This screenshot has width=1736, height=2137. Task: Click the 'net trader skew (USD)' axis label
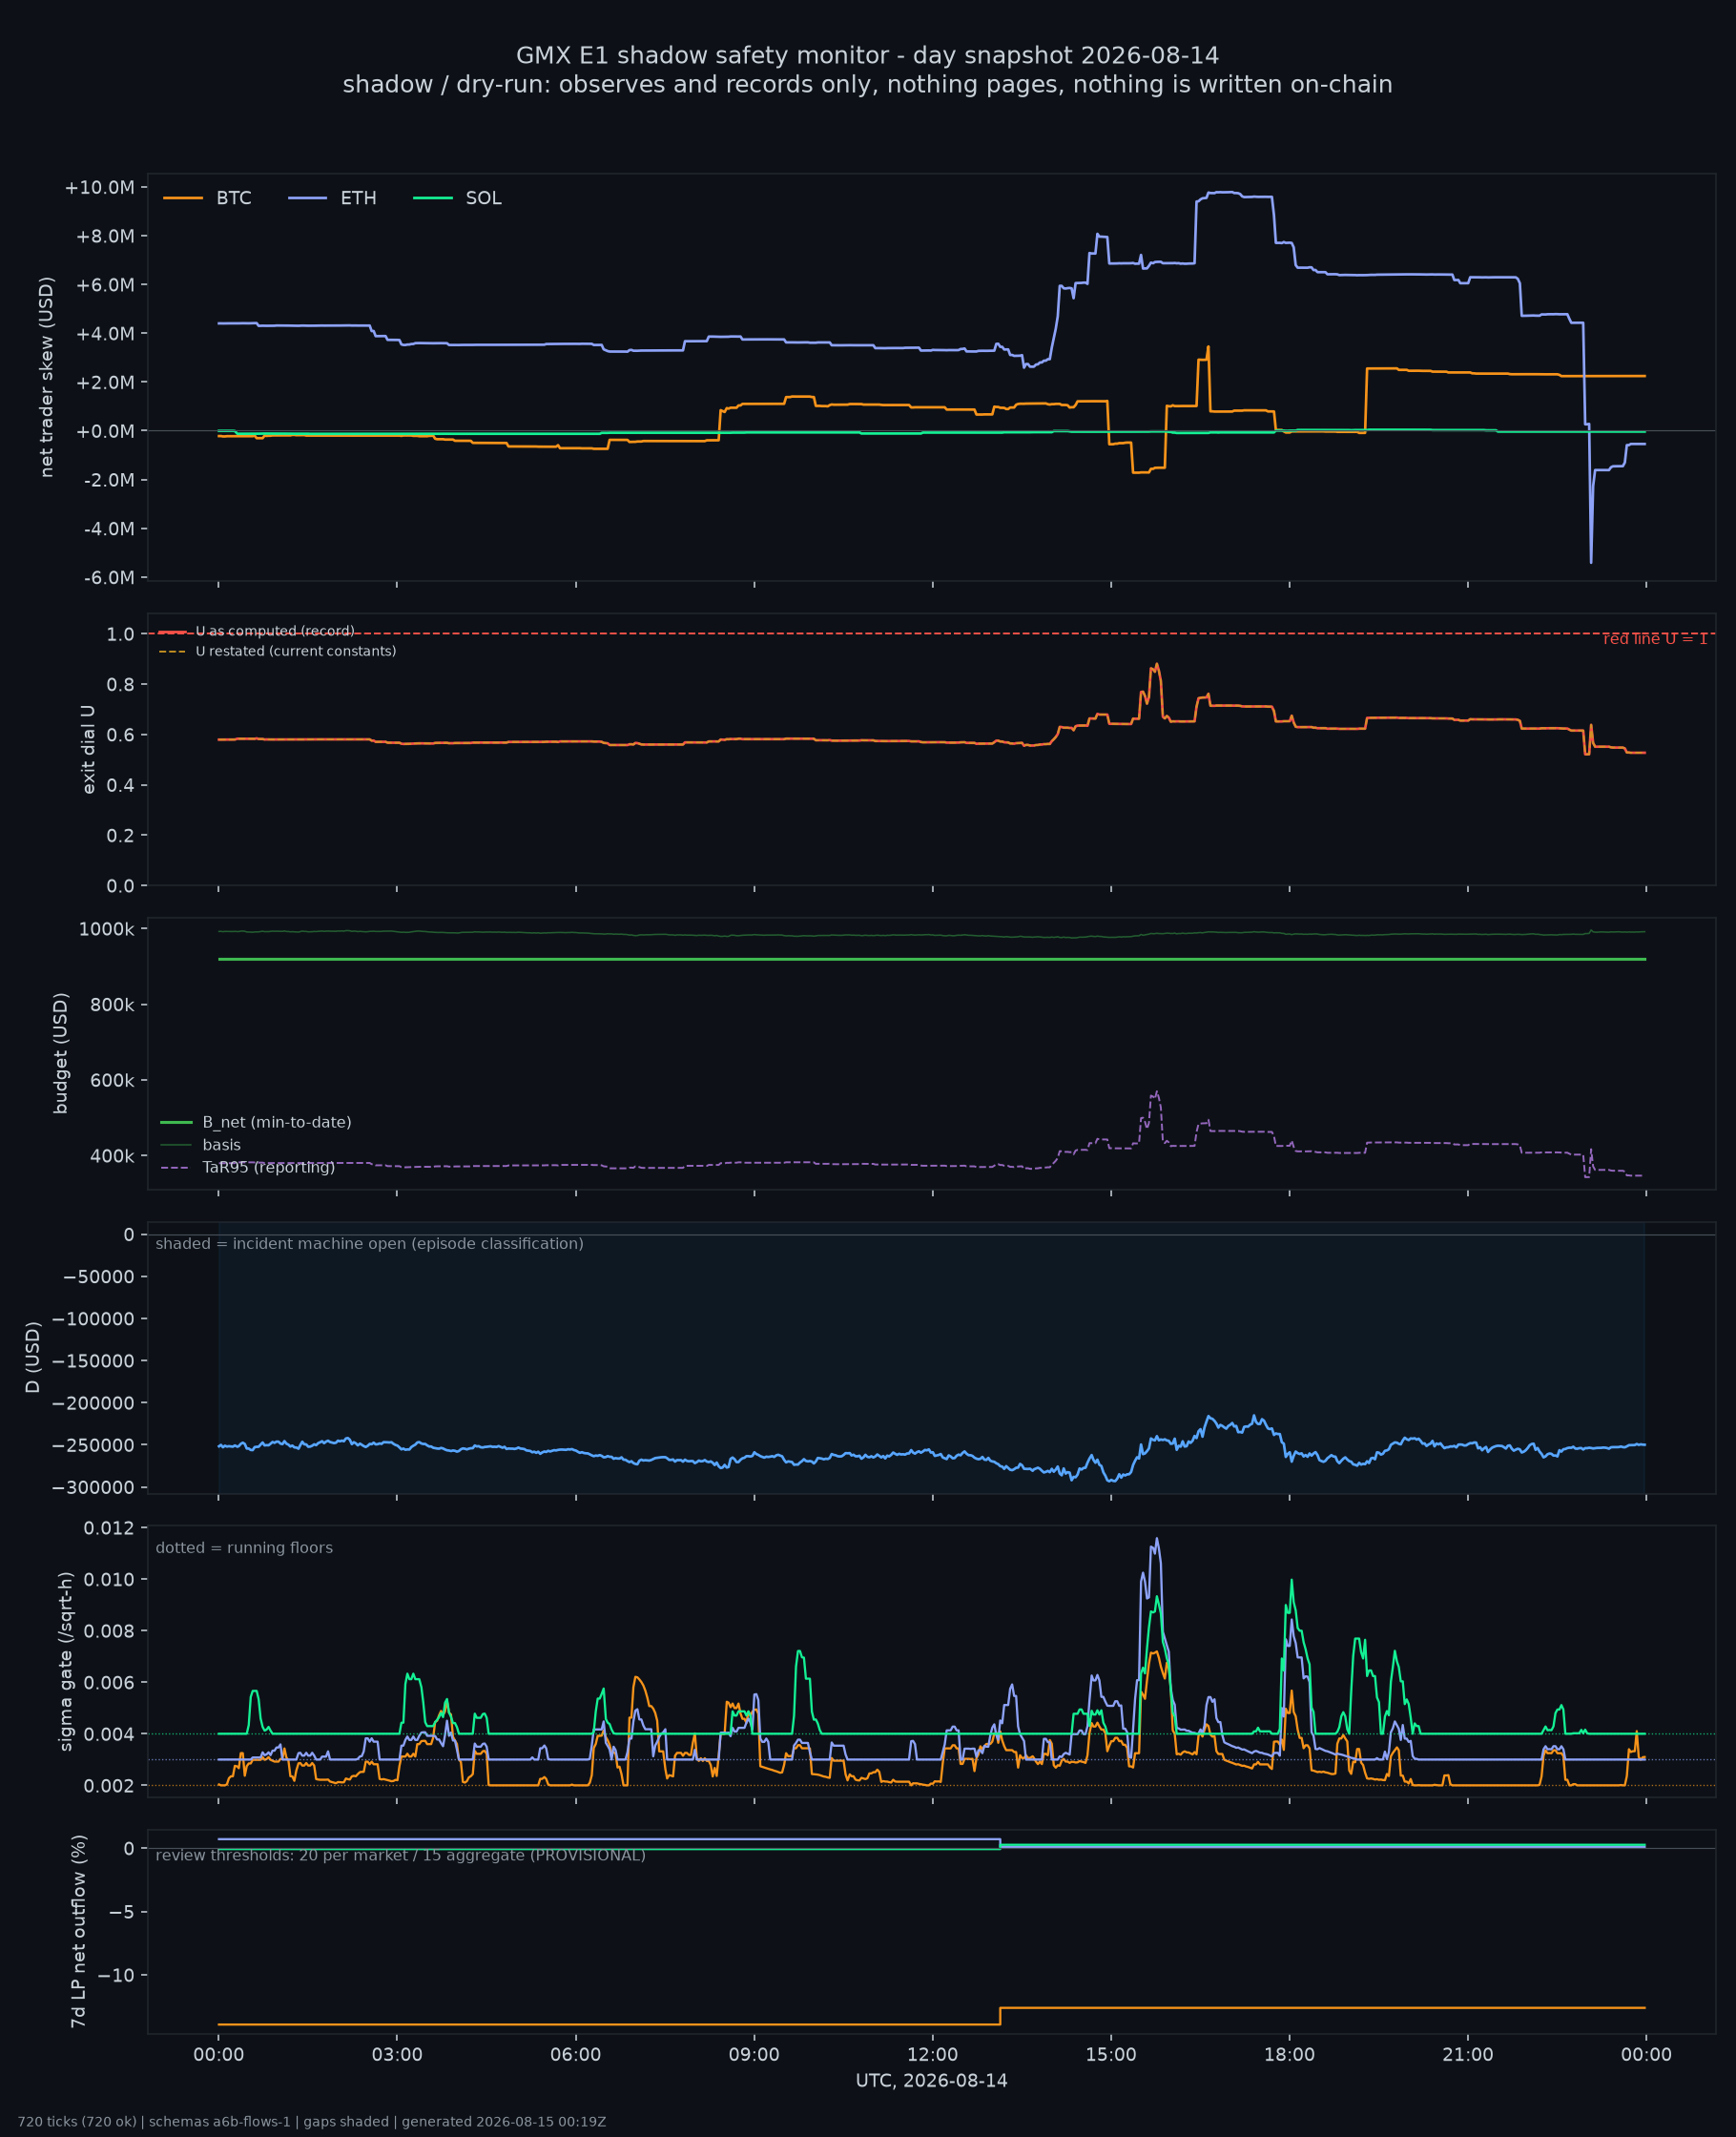46,377
